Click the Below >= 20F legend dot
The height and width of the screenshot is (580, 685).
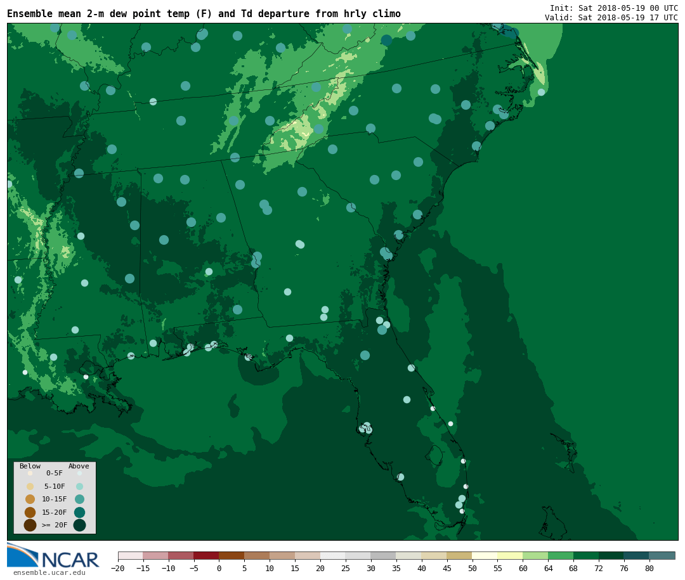pyautogui.click(x=30, y=525)
